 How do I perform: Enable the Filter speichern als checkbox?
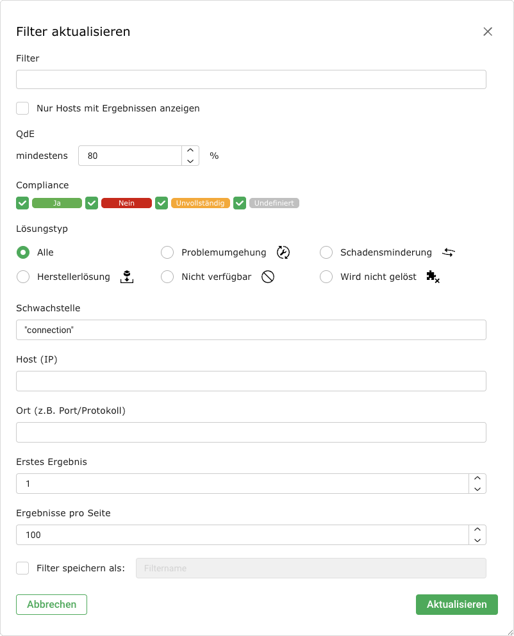pyautogui.click(x=23, y=568)
